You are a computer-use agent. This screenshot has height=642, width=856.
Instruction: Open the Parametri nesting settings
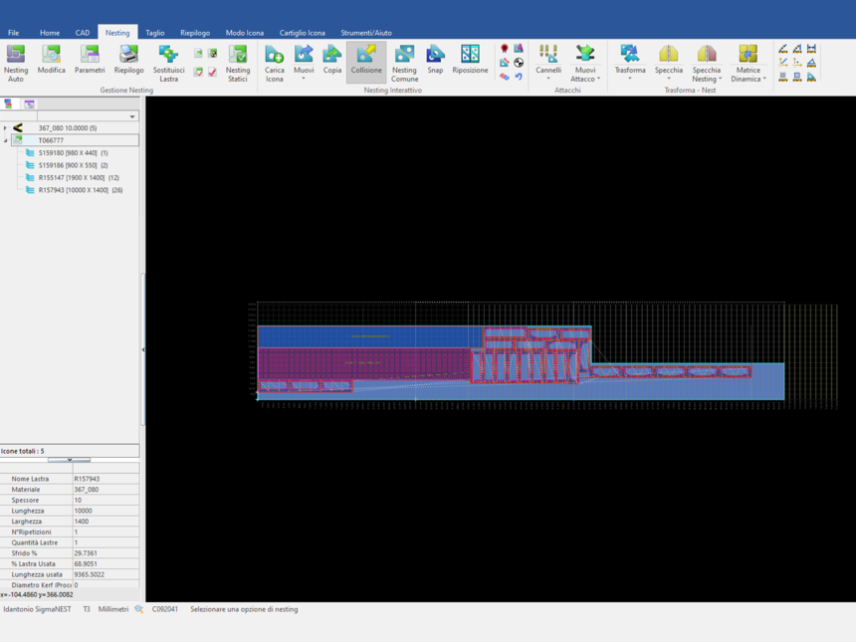pyautogui.click(x=90, y=62)
